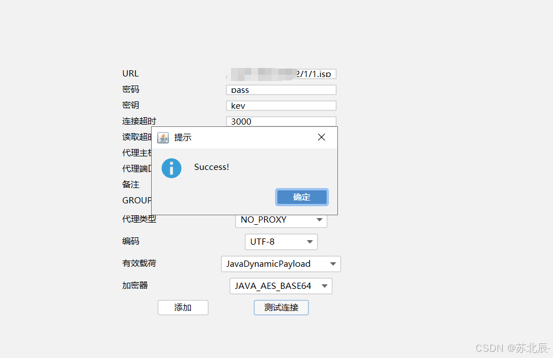Click the 提示 dialog title text
The image size is (553, 358).
pyautogui.click(x=183, y=138)
